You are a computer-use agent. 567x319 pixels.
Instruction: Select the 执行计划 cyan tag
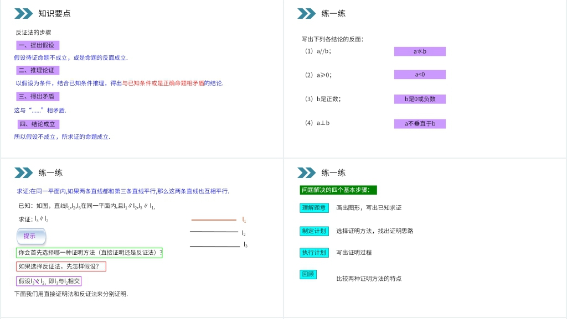pyautogui.click(x=314, y=253)
